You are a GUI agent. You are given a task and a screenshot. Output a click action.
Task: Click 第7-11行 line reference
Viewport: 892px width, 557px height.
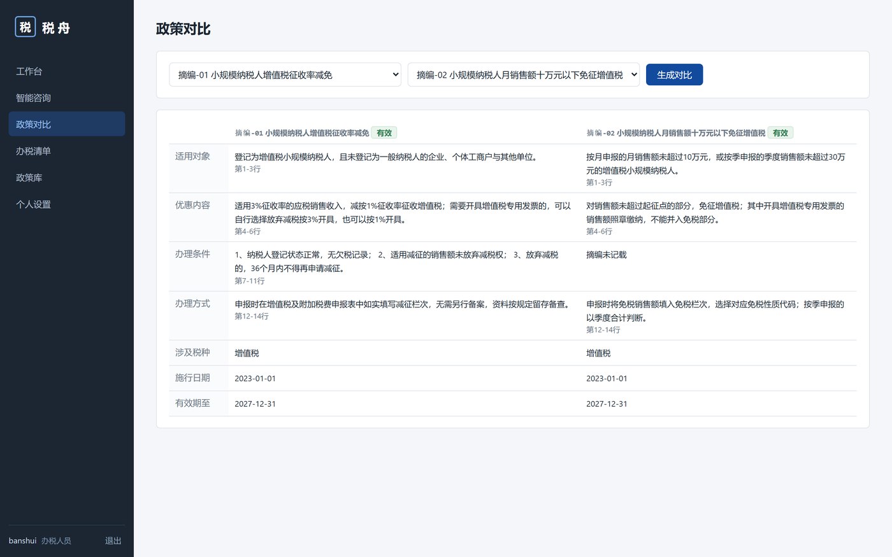(250, 281)
